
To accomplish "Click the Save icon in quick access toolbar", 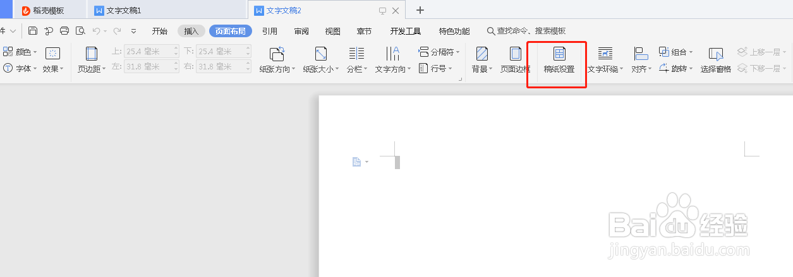I will pyautogui.click(x=33, y=31).
